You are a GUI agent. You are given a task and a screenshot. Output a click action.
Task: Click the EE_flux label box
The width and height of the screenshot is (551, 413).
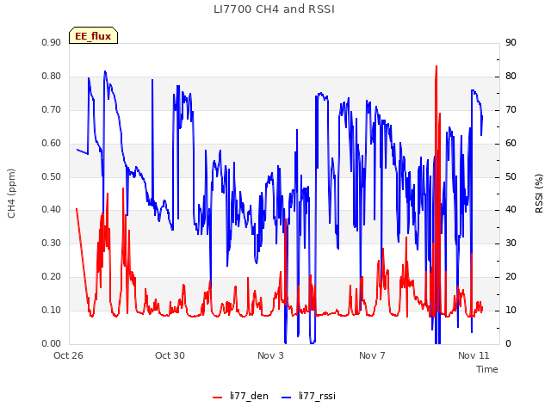[93, 35]
